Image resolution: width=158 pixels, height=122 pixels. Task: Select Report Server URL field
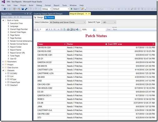click(x=18, y=53)
